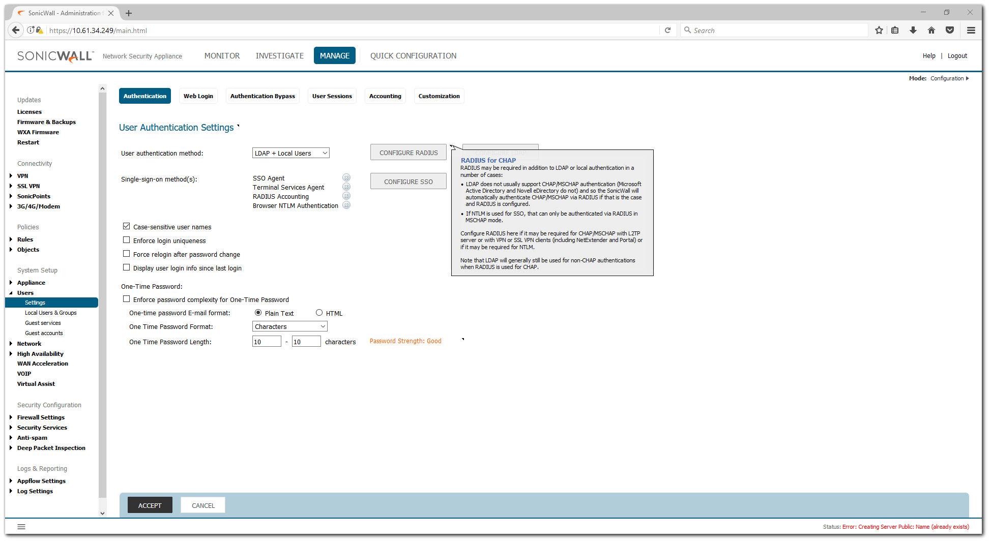Click the browser home icon
Screen dimensions: 991x543
pos(931,31)
